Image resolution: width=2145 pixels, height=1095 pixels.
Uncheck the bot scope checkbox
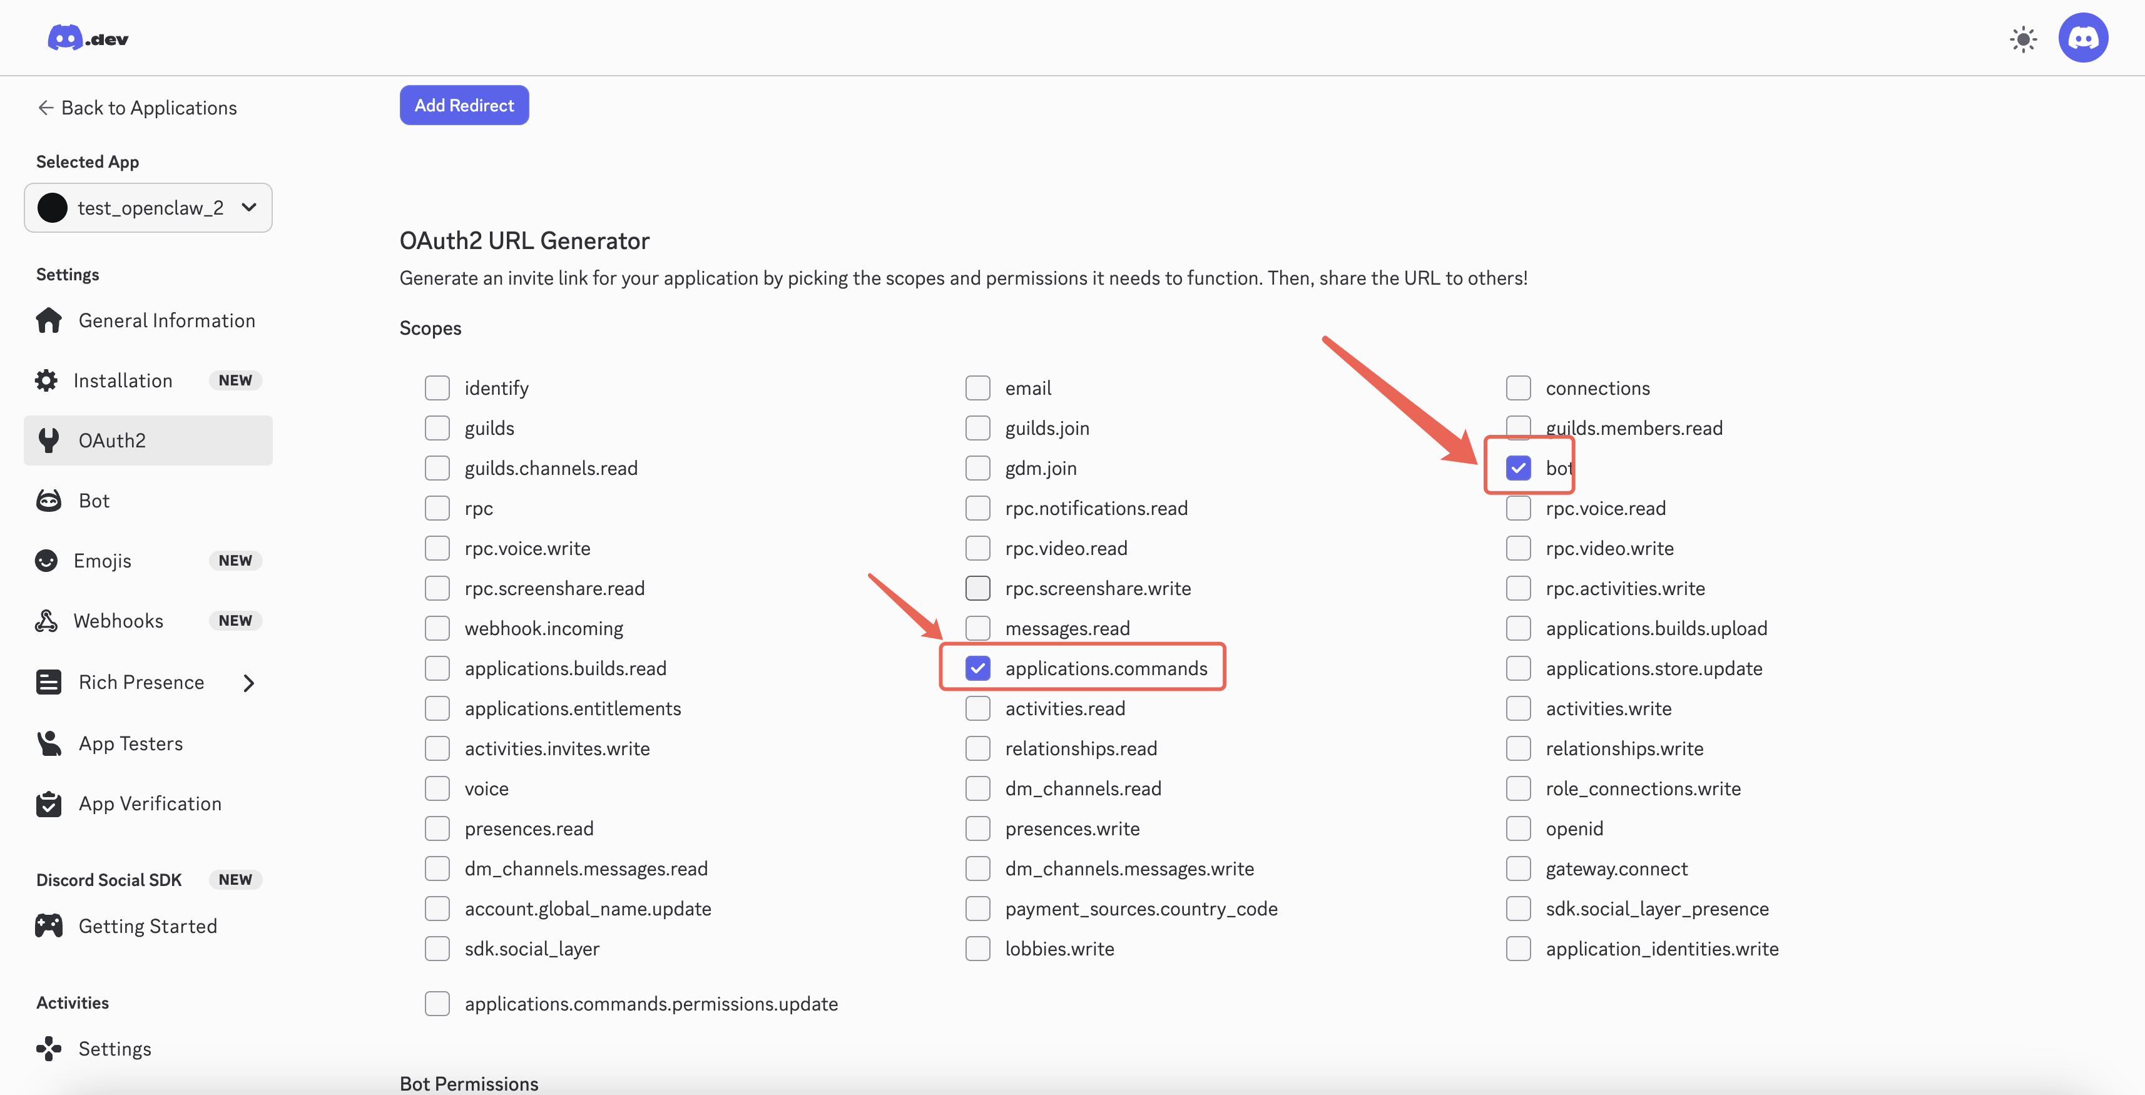1519,467
